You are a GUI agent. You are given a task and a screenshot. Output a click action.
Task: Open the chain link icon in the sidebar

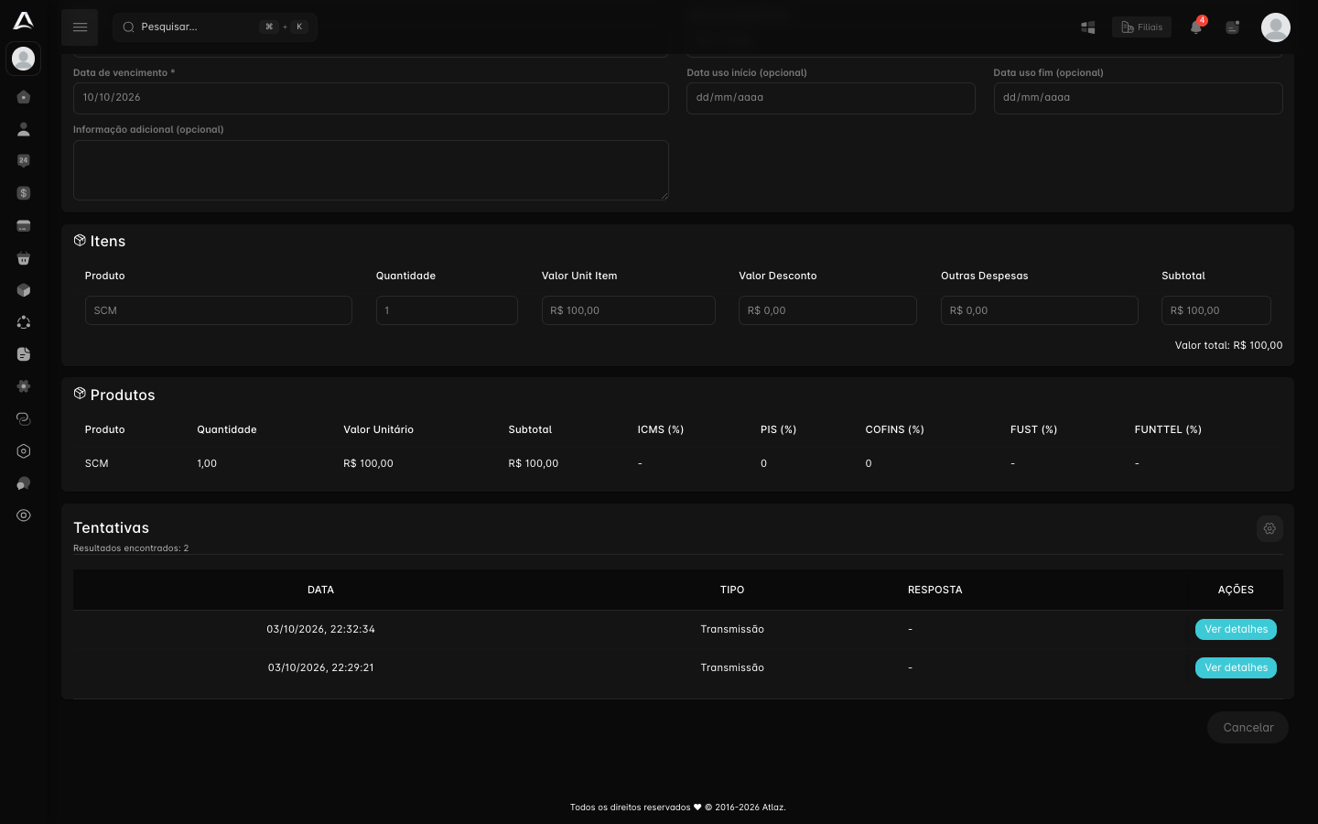[x=24, y=418]
